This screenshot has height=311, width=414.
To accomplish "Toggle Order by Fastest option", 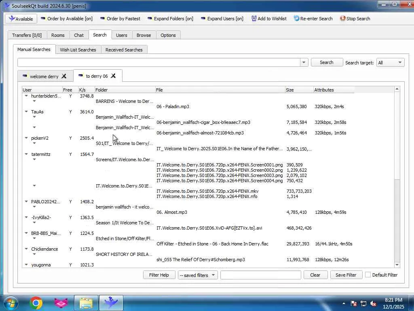I will tap(120, 19).
